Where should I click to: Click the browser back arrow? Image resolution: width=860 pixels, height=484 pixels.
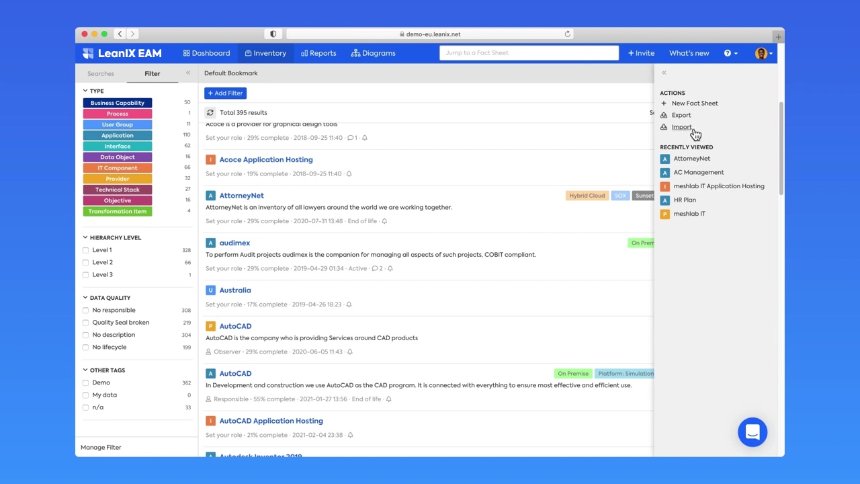tap(120, 34)
